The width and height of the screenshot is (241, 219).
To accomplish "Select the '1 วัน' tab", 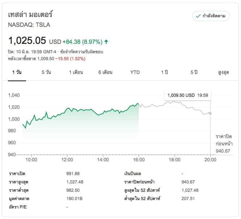I will coord(17,72).
